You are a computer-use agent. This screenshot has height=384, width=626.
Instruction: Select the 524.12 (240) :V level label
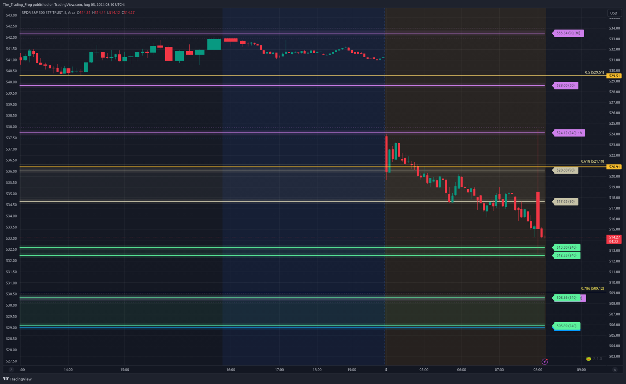point(569,133)
